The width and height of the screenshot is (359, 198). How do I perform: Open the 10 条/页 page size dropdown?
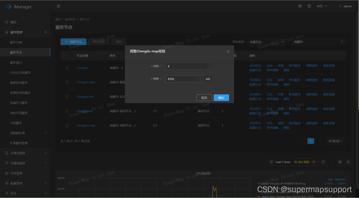(335, 141)
